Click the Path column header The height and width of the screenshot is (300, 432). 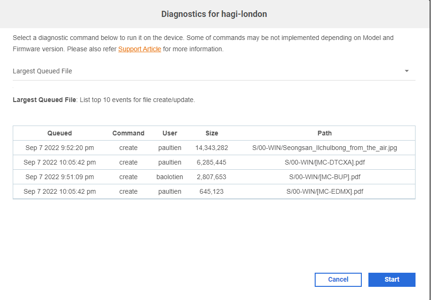click(324, 133)
